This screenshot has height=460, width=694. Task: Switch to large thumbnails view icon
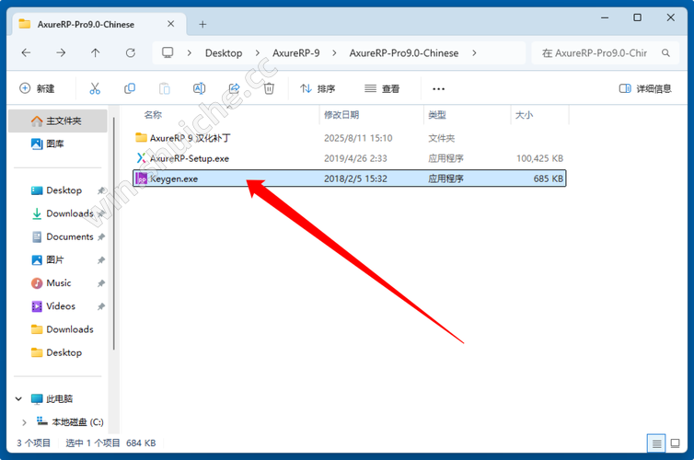click(x=675, y=443)
